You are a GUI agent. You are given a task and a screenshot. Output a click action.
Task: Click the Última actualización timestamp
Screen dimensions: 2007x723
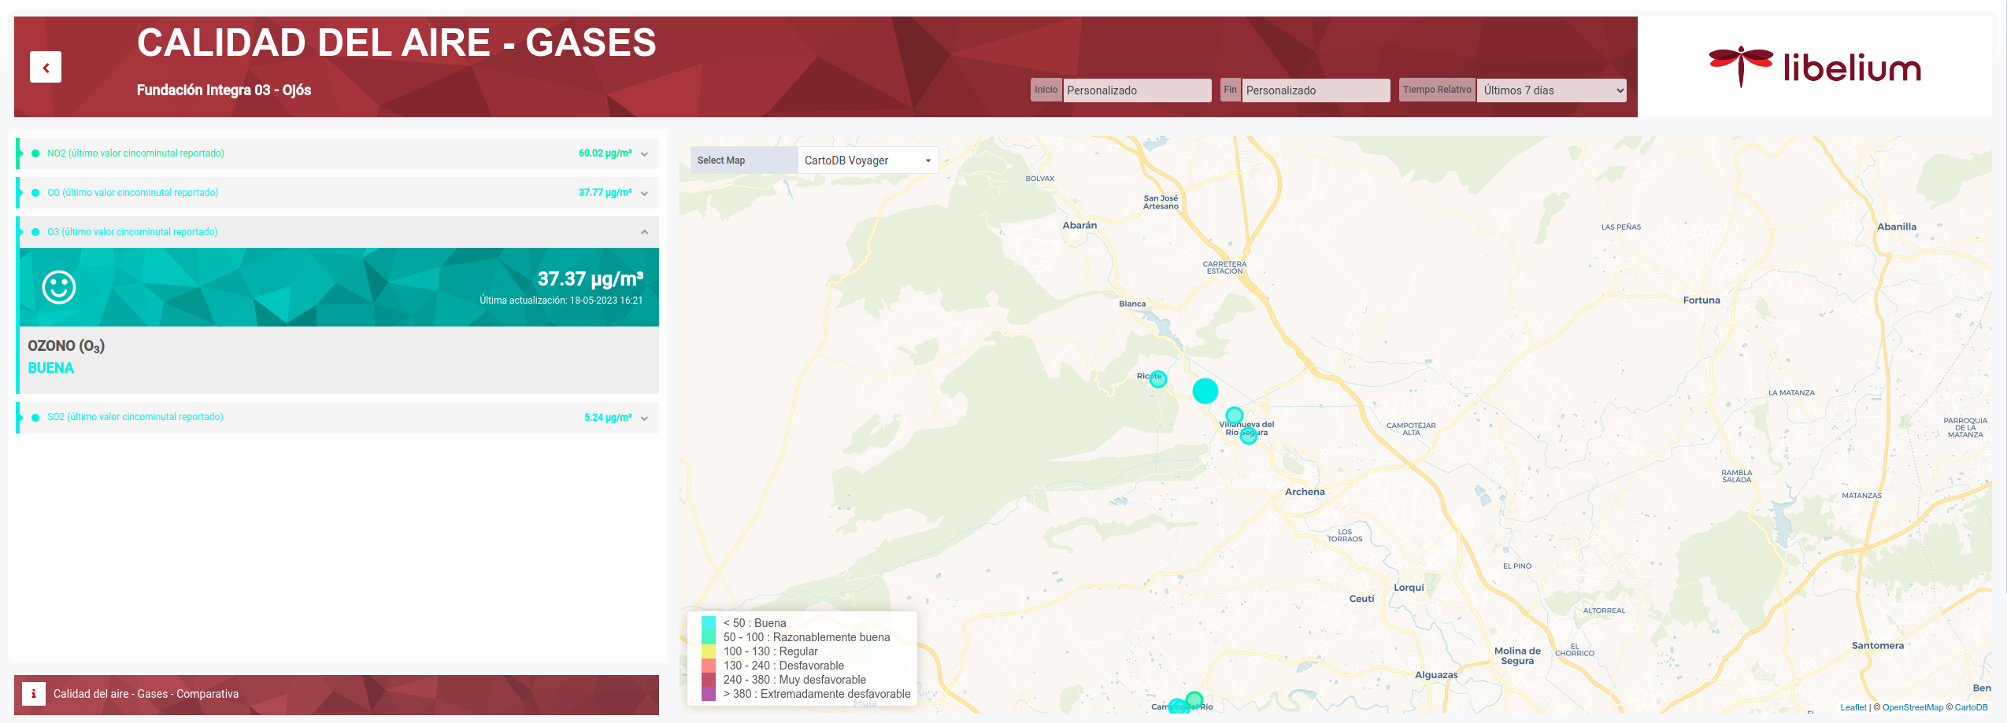coord(561,301)
